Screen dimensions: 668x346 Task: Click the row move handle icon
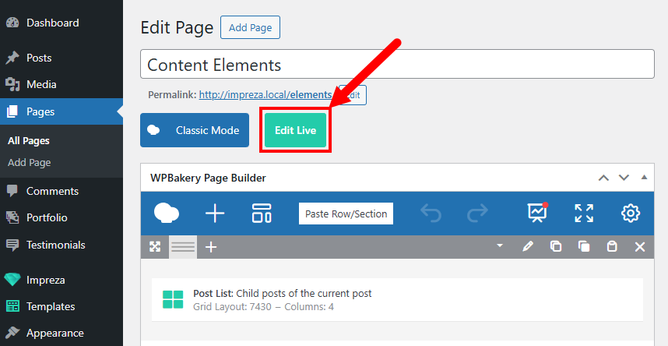(x=155, y=246)
